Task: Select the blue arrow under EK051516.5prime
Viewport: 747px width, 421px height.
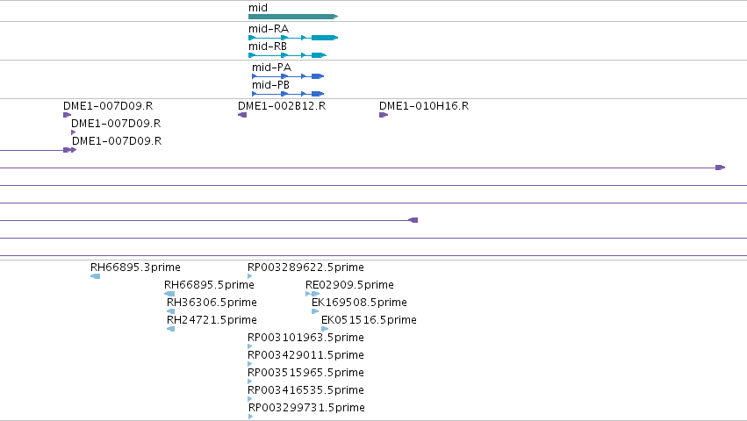Action: (325, 329)
